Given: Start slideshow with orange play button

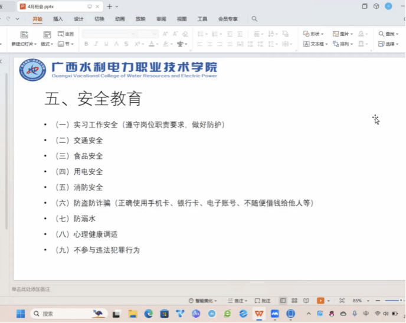Looking at the screenshot, I should click(320, 301).
